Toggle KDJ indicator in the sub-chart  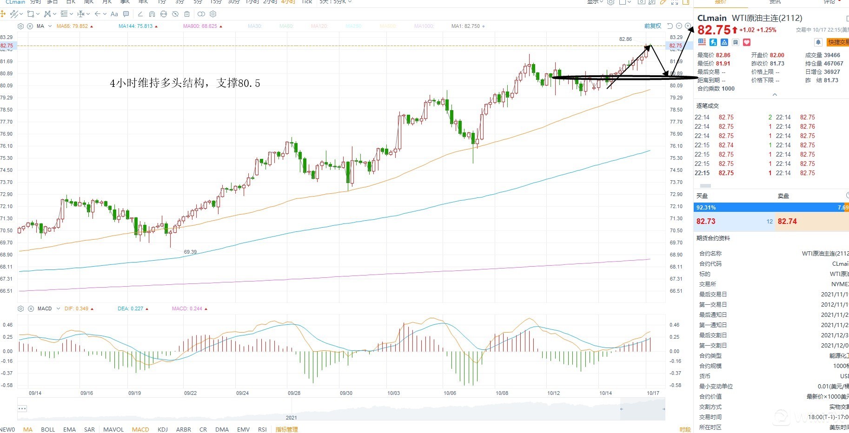pyautogui.click(x=162, y=429)
